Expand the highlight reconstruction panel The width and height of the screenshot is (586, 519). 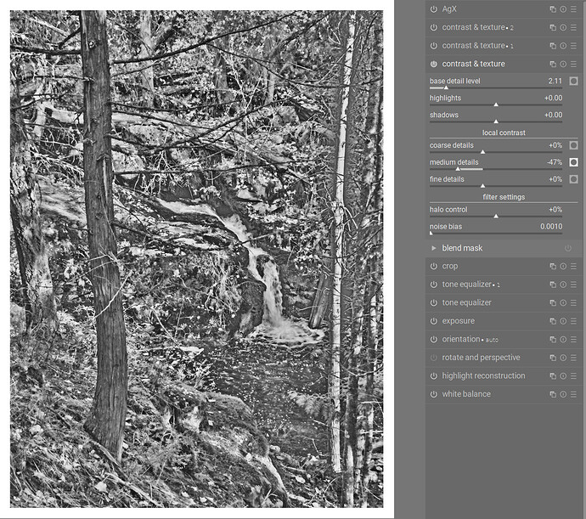483,375
